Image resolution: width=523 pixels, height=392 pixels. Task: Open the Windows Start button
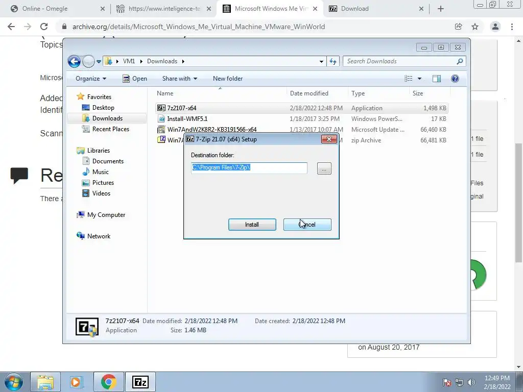[x=13, y=382]
